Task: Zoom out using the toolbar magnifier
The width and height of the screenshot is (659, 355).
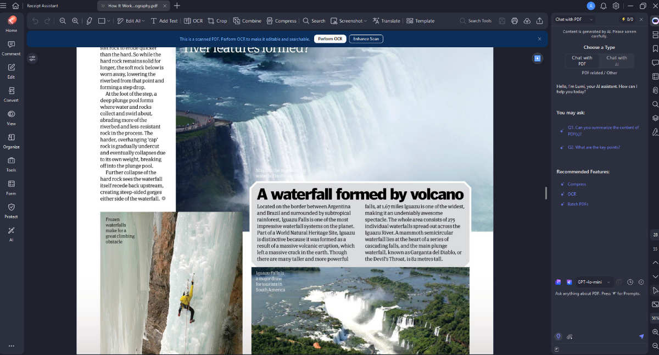Action: pos(63,21)
